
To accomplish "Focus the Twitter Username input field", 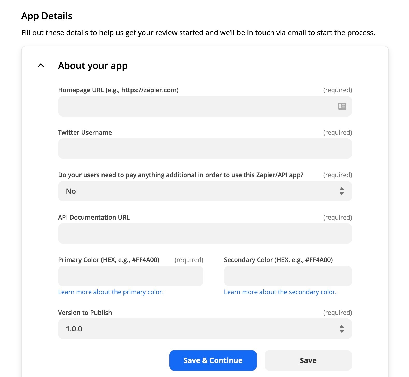I will point(205,149).
